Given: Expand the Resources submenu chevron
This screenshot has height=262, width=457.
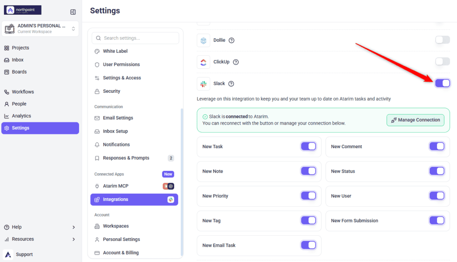Looking at the screenshot, I should (x=74, y=239).
